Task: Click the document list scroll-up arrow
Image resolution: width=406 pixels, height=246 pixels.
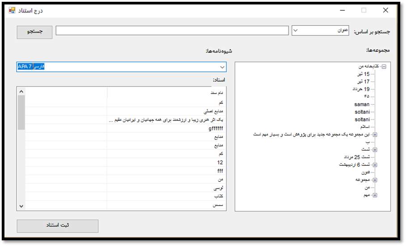Action: click(x=21, y=91)
